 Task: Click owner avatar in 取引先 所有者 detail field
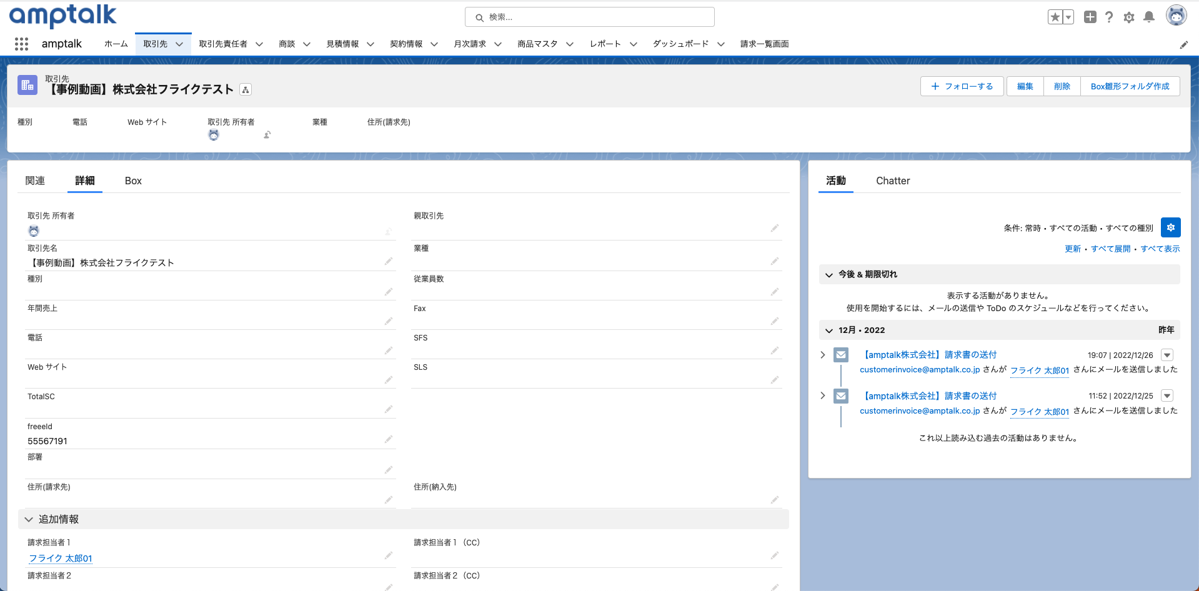(x=34, y=231)
